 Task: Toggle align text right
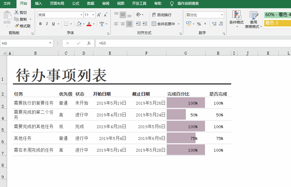tap(129, 24)
